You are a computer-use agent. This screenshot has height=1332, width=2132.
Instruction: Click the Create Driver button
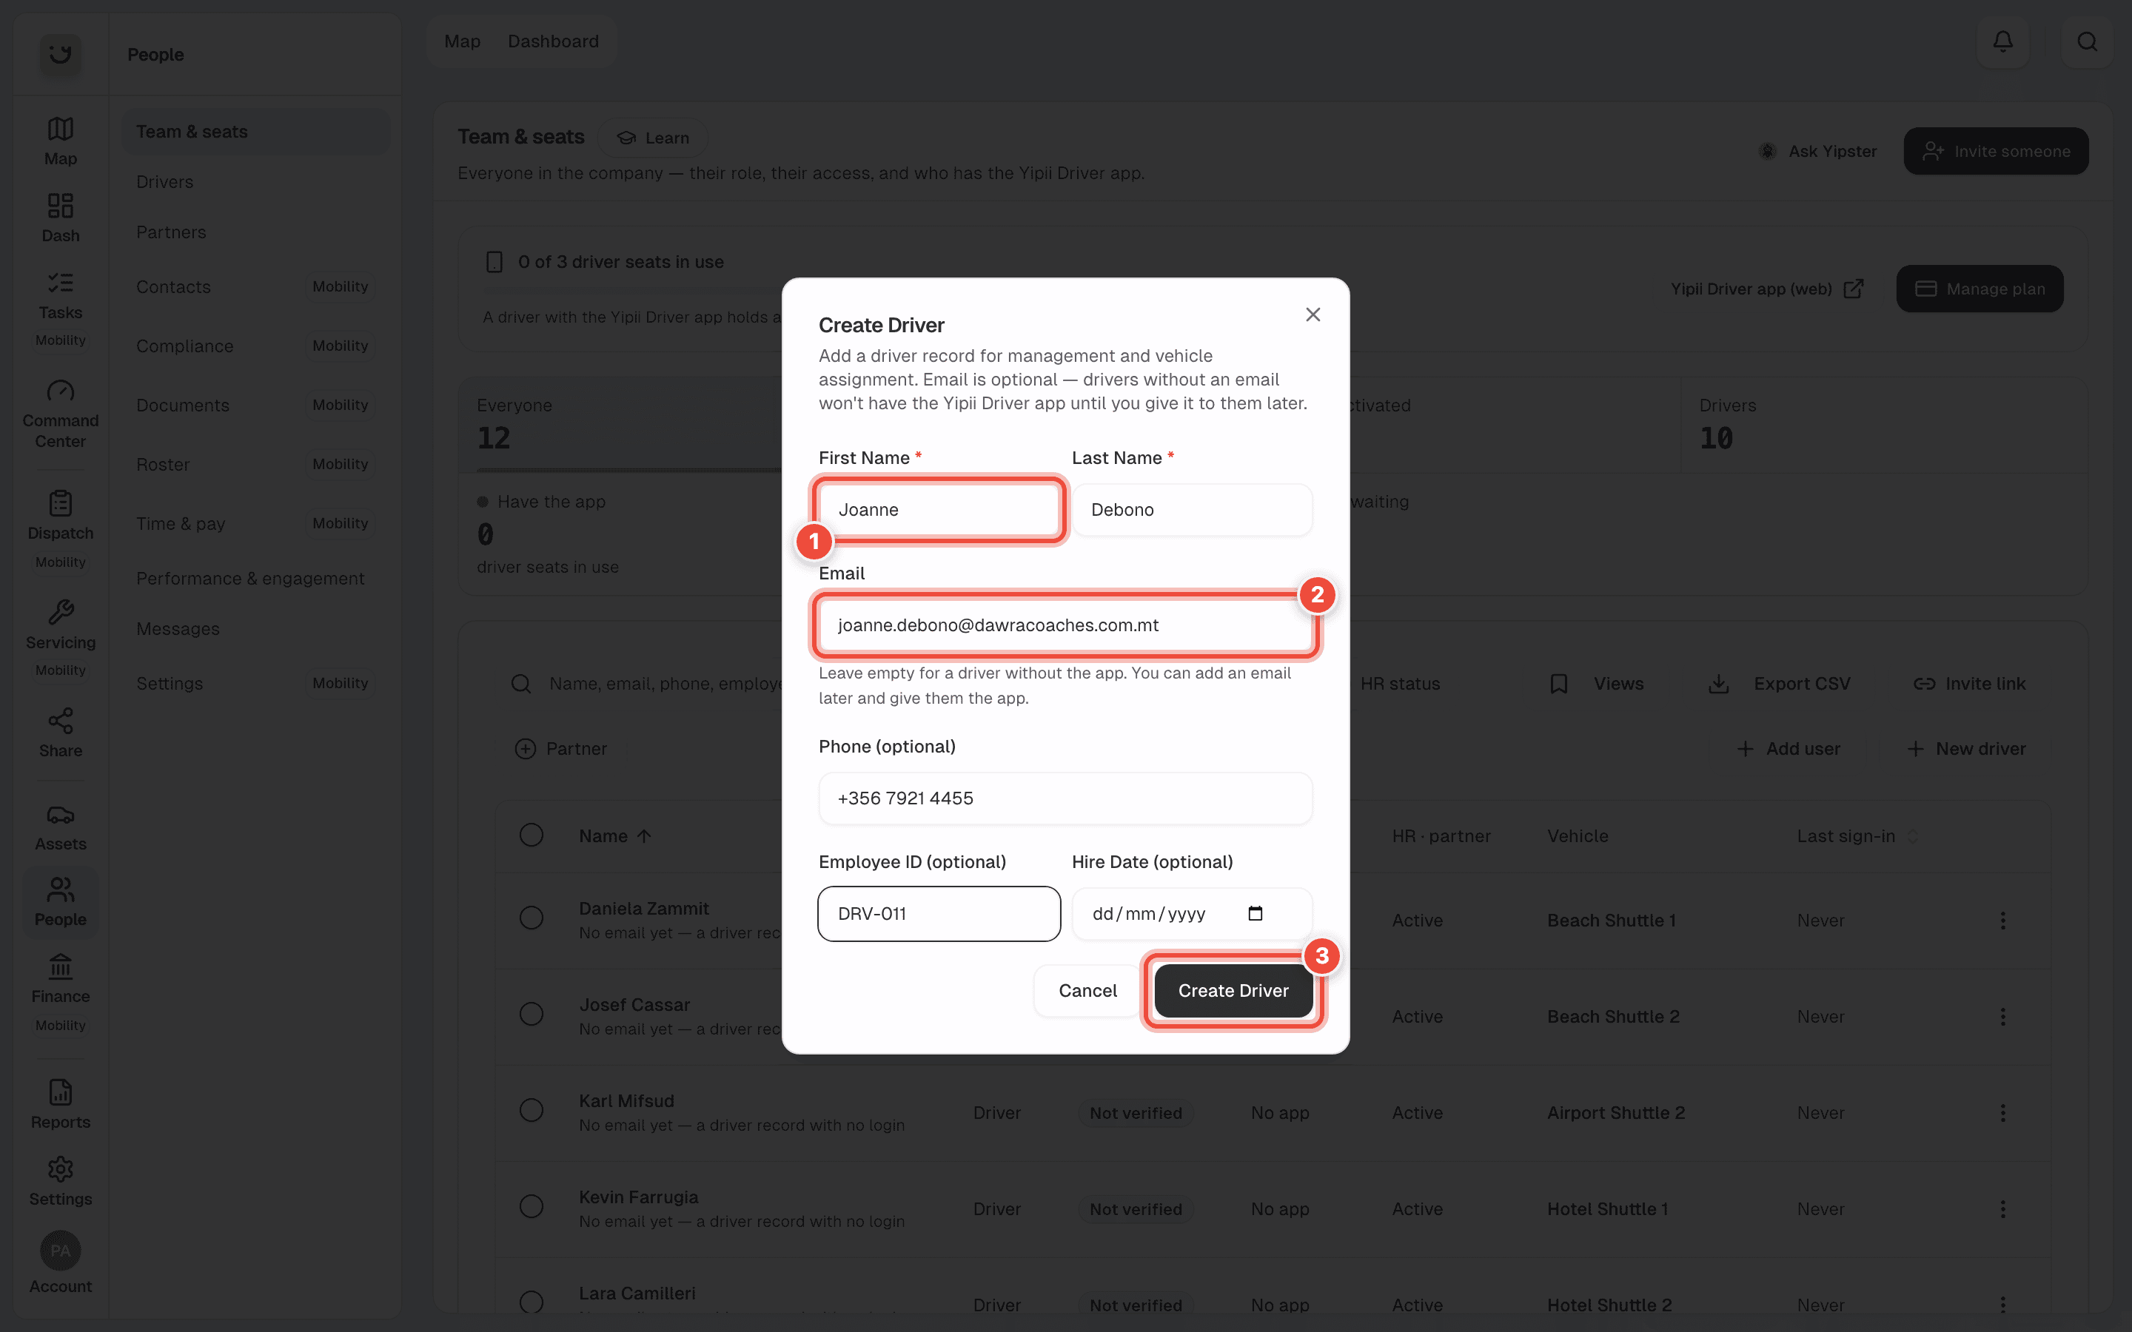tap(1233, 990)
